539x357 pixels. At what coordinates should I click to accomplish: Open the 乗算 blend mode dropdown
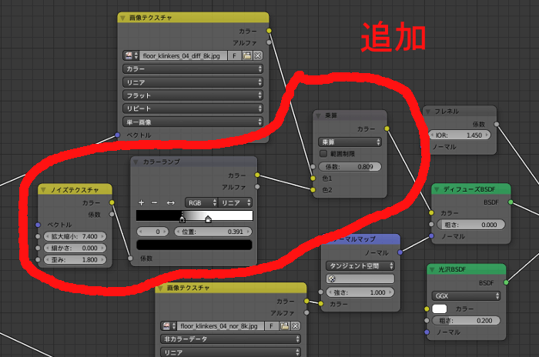[x=350, y=142]
